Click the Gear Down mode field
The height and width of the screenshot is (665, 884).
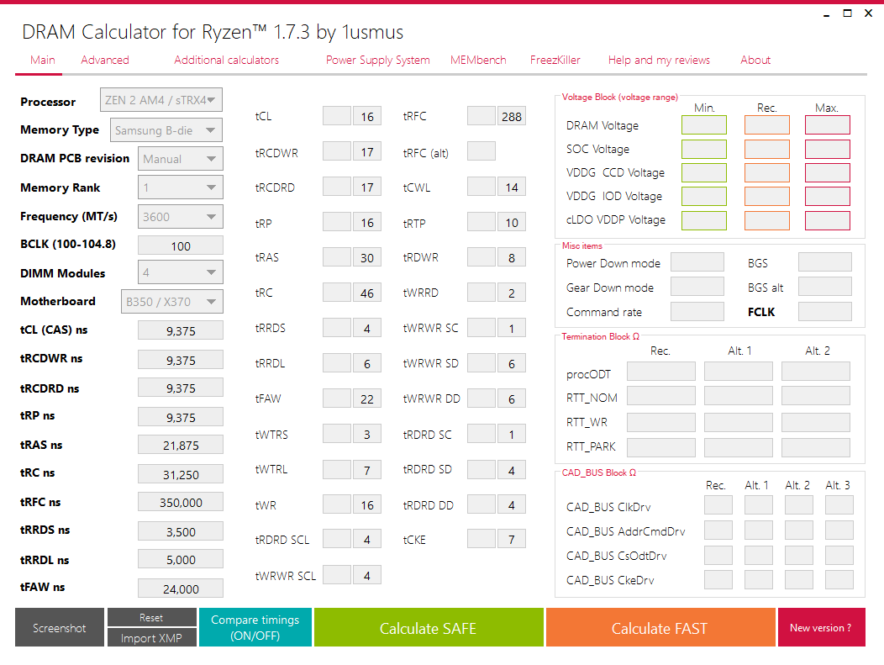click(697, 287)
